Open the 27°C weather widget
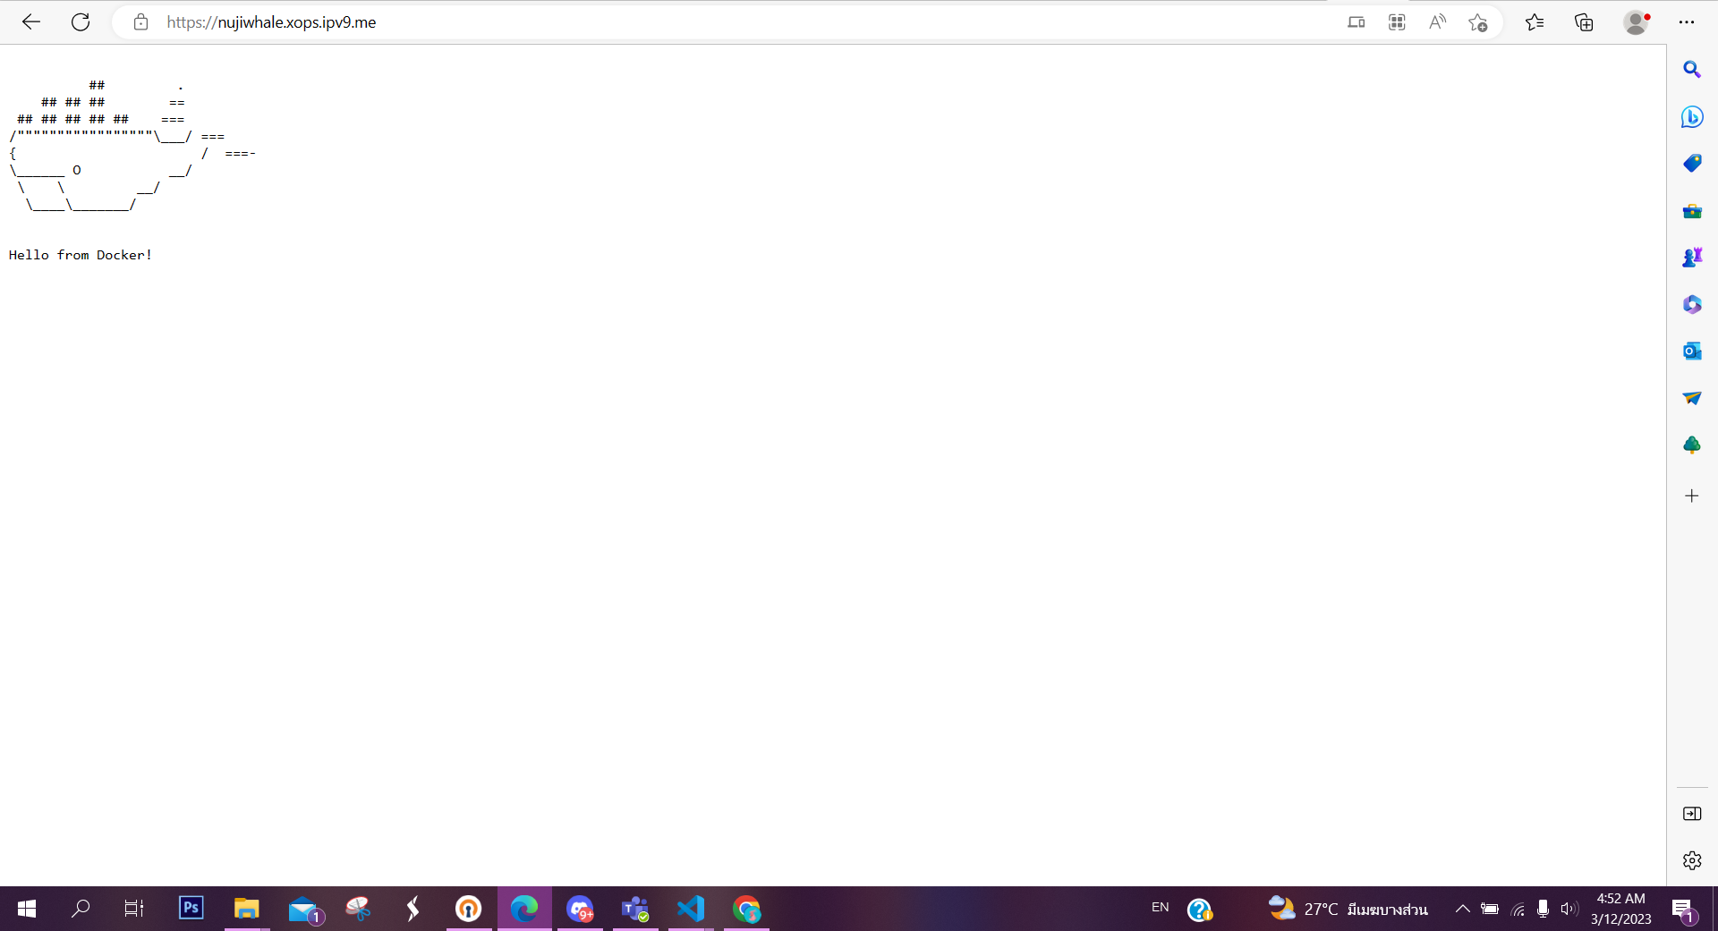This screenshot has height=931, width=1718. tap(1348, 909)
